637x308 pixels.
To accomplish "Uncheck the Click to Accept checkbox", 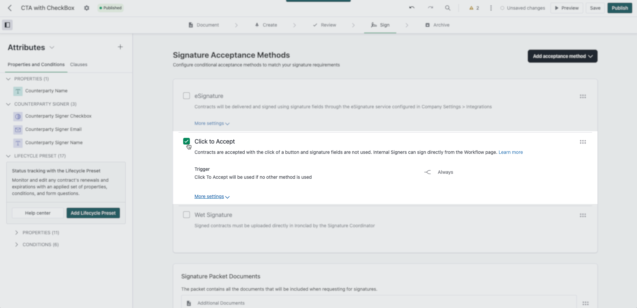I will pyautogui.click(x=187, y=141).
